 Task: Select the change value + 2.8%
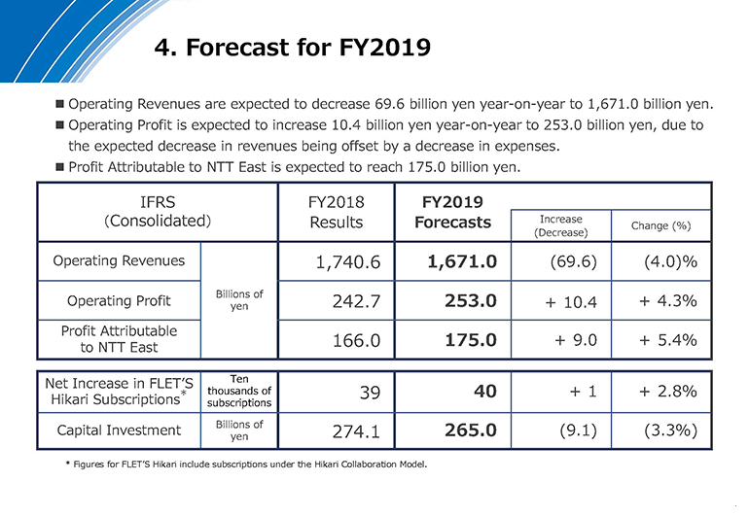click(668, 392)
